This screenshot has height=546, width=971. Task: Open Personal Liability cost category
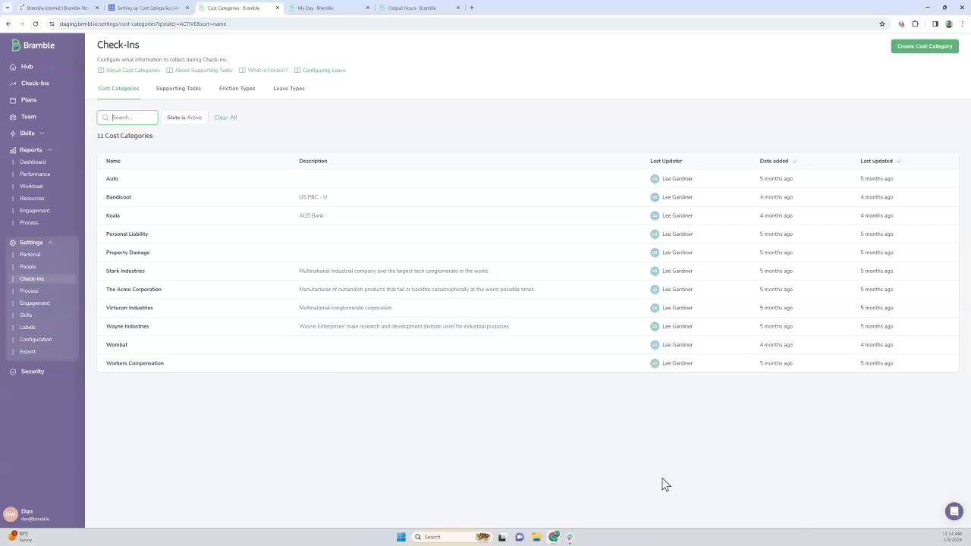(x=127, y=234)
